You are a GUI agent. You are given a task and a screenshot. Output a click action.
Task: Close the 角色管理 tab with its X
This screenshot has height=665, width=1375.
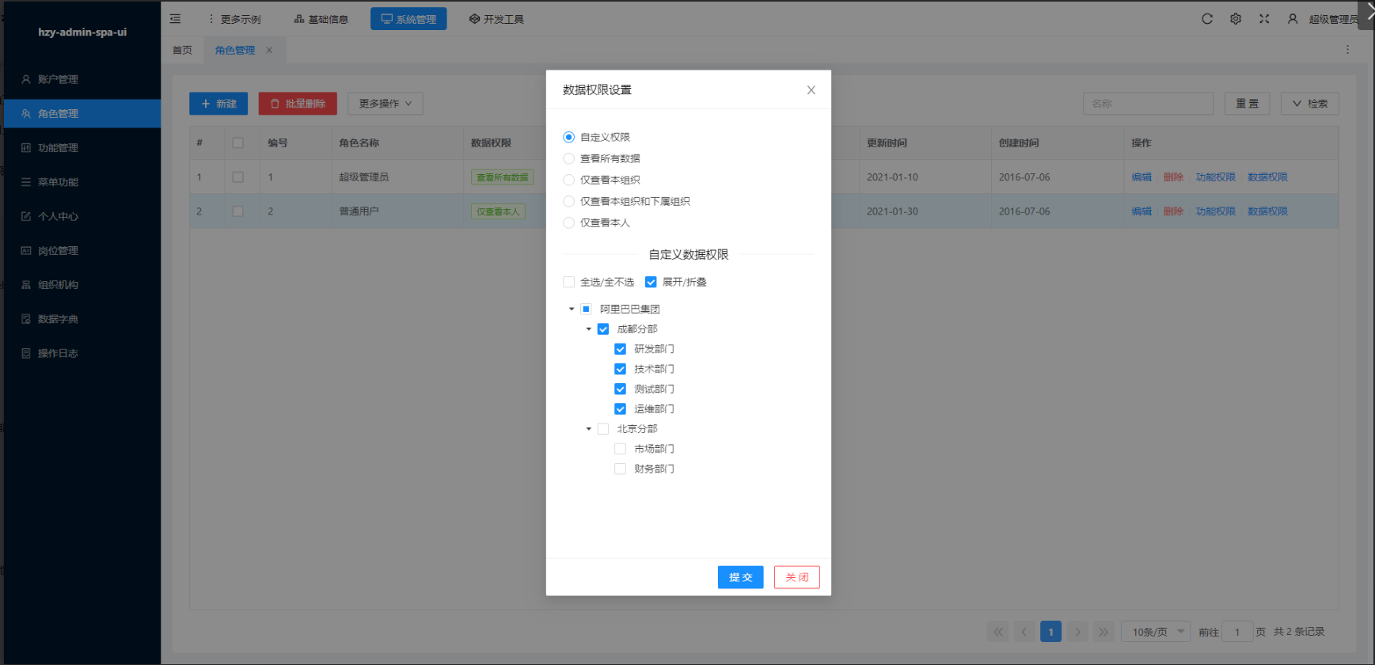pyautogui.click(x=269, y=50)
